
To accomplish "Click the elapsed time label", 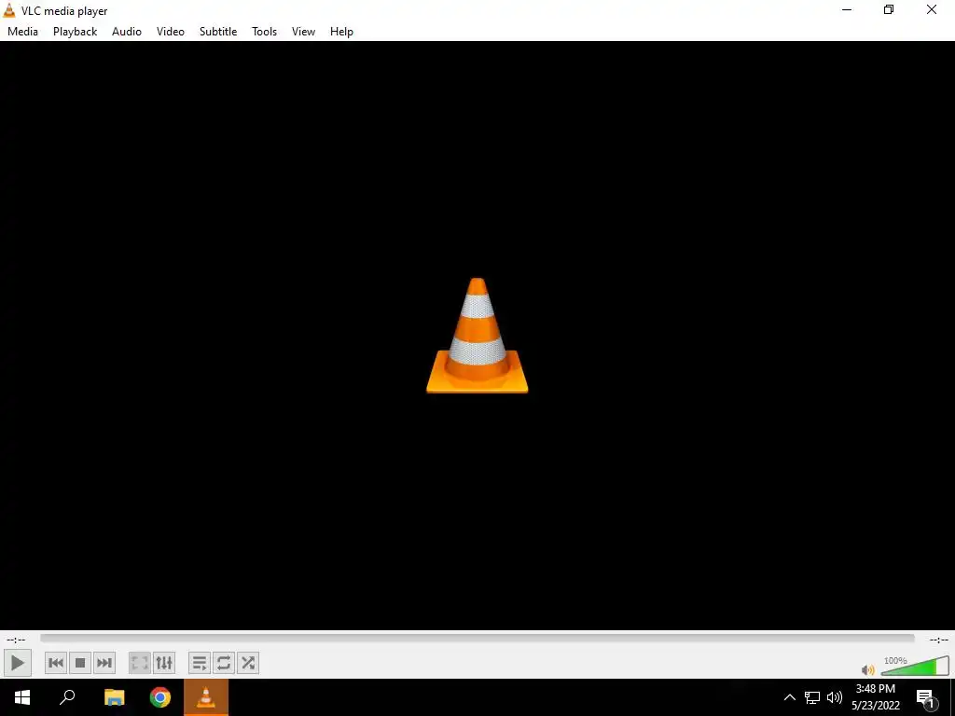I will [x=16, y=640].
